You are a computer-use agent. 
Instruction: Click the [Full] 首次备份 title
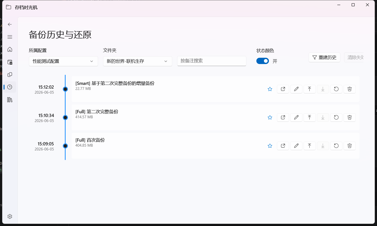pos(90,140)
